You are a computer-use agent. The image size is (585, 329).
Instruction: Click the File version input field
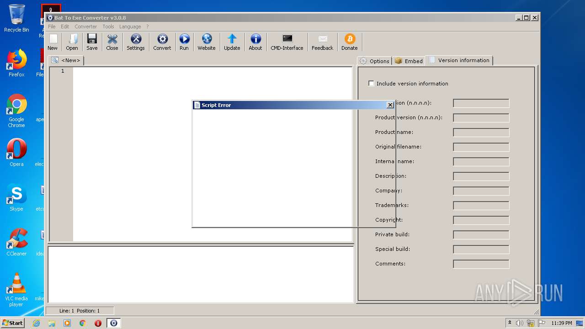tap(481, 103)
